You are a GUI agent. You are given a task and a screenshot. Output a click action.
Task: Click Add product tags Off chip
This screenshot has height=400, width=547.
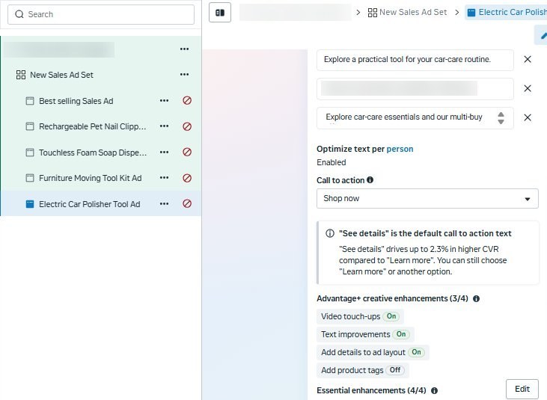pyautogui.click(x=363, y=370)
